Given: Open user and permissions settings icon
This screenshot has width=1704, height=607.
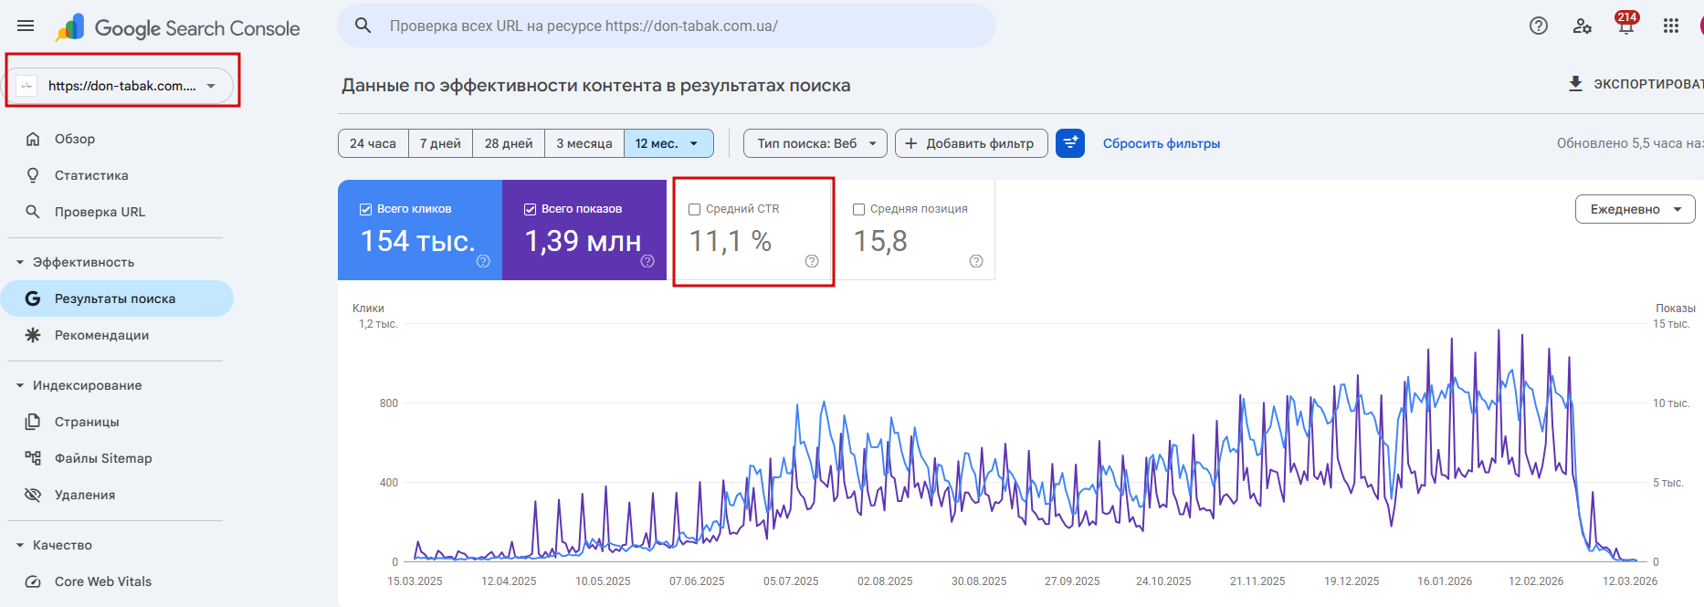Looking at the screenshot, I should [1583, 26].
